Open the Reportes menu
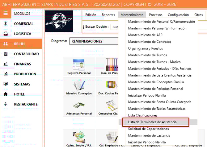Viewport: 207px width, 147px height. 108,15
